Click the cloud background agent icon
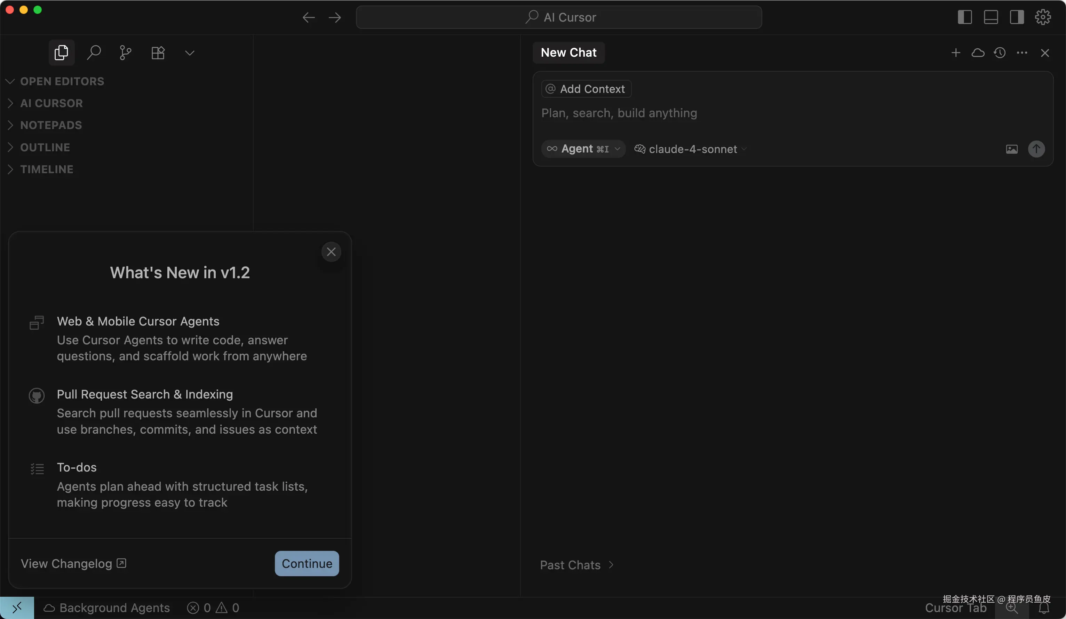The width and height of the screenshot is (1066, 619). pyautogui.click(x=978, y=53)
